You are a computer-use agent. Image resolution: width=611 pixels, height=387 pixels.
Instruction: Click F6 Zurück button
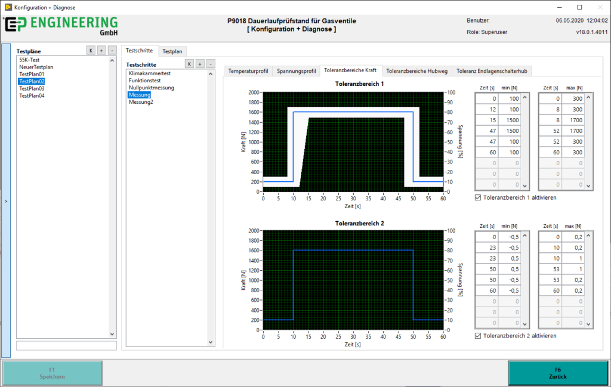[x=558, y=373]
